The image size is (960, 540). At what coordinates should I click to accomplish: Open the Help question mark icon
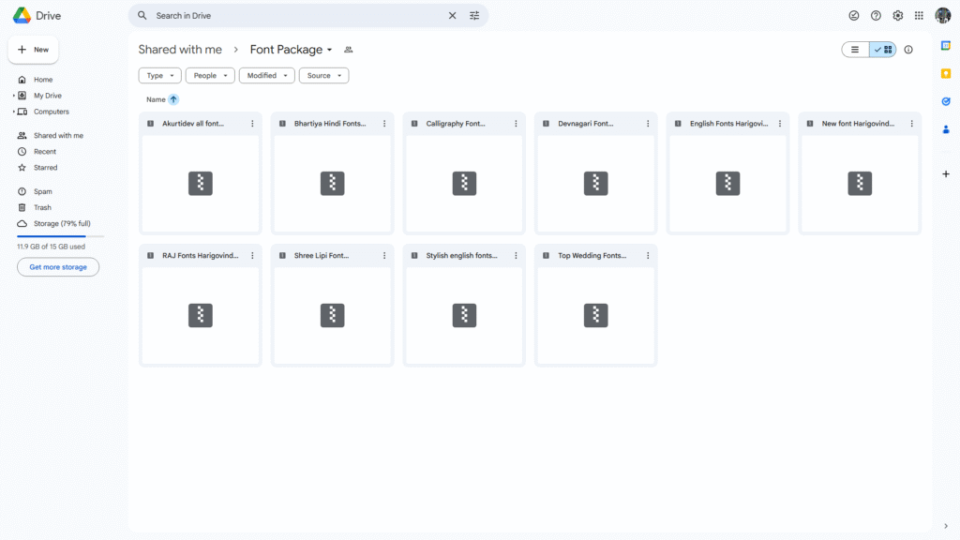pyautogui.click(x=876, y=15)
